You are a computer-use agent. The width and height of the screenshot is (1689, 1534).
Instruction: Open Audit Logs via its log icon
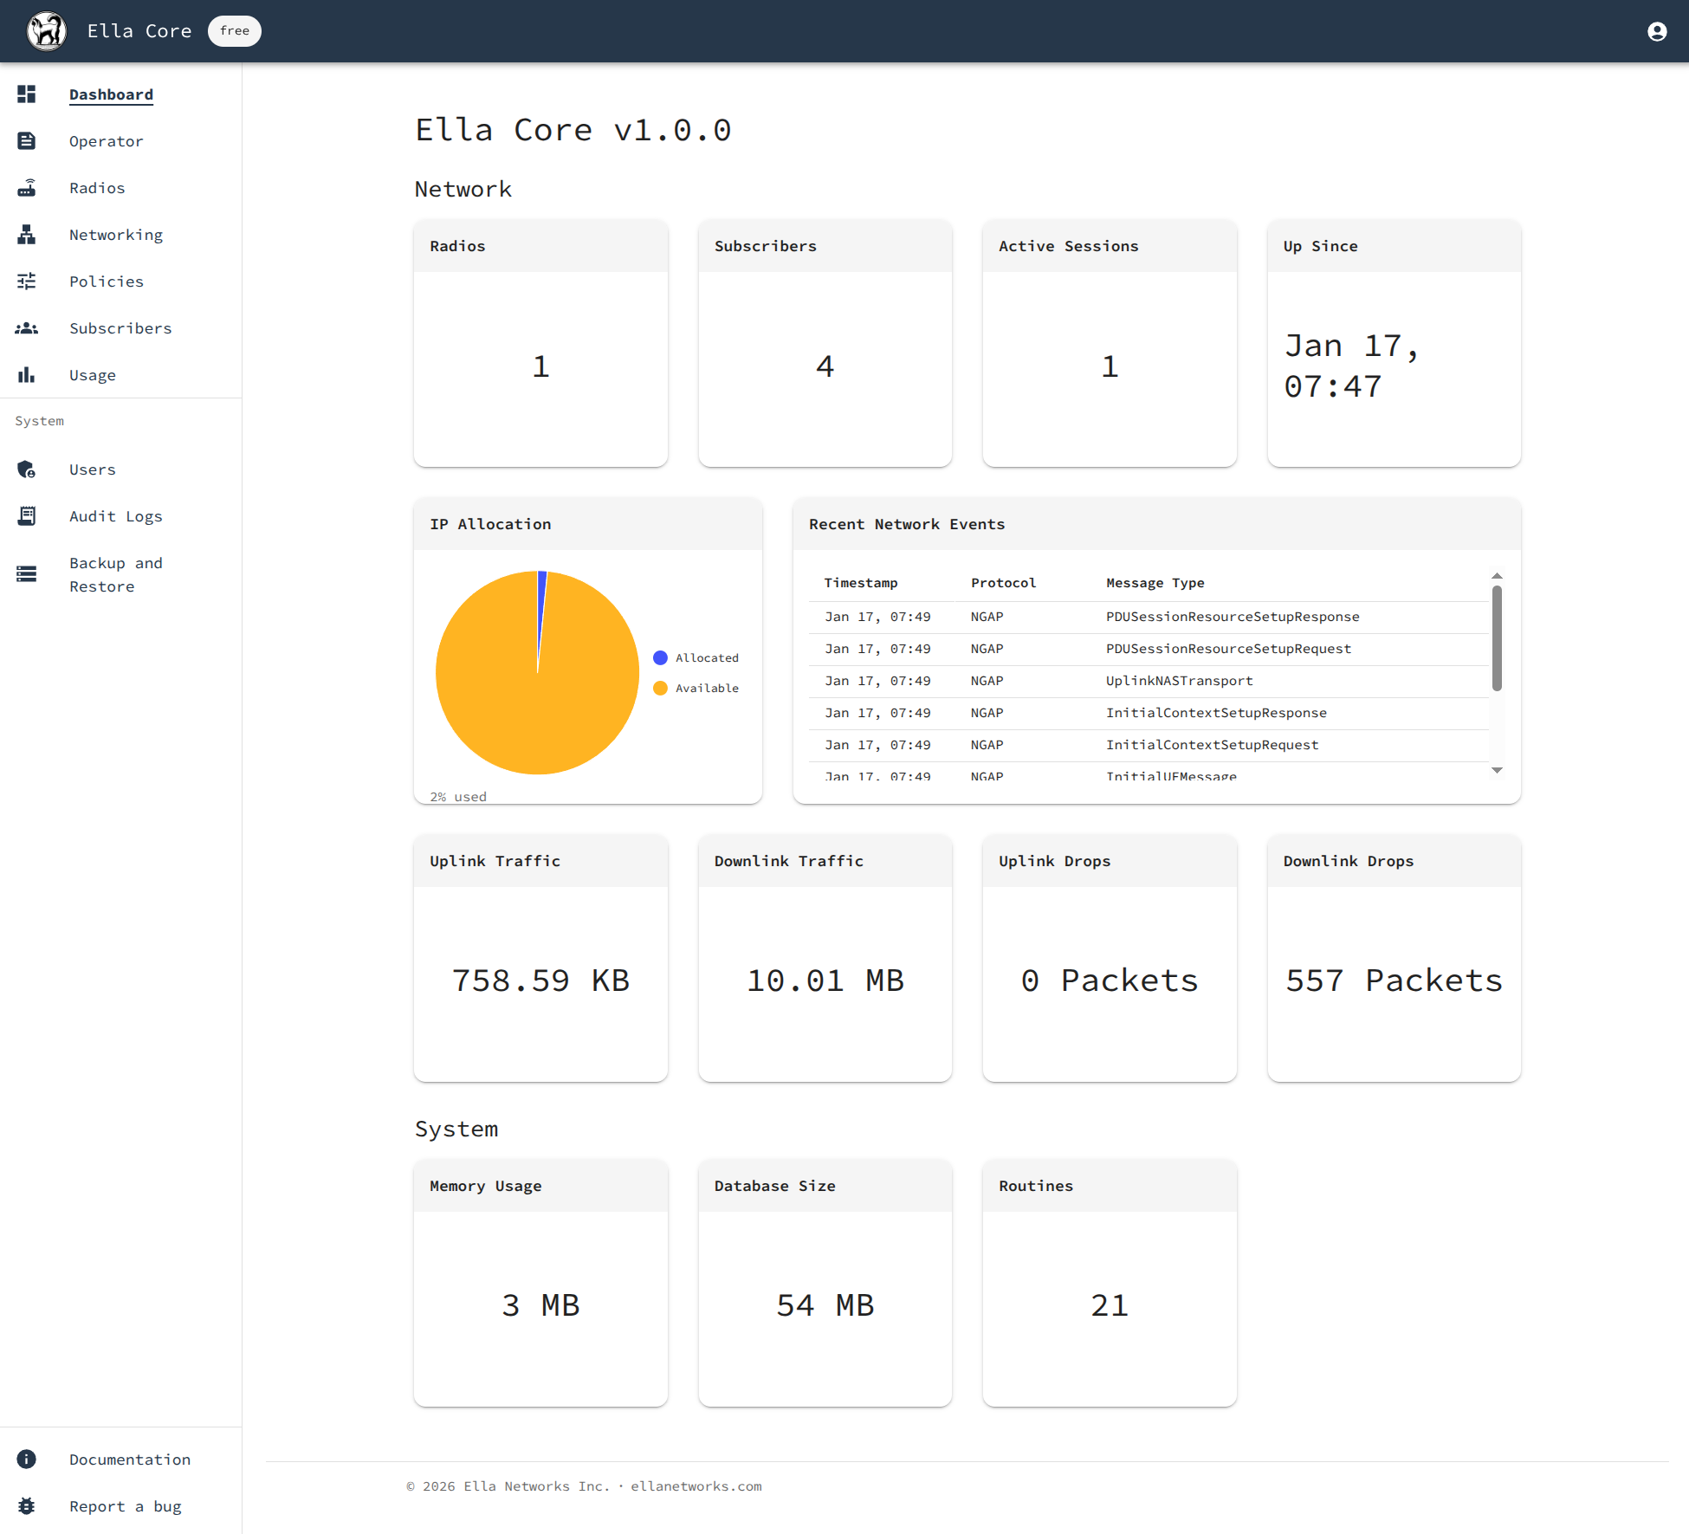click(x=27, y=516)
